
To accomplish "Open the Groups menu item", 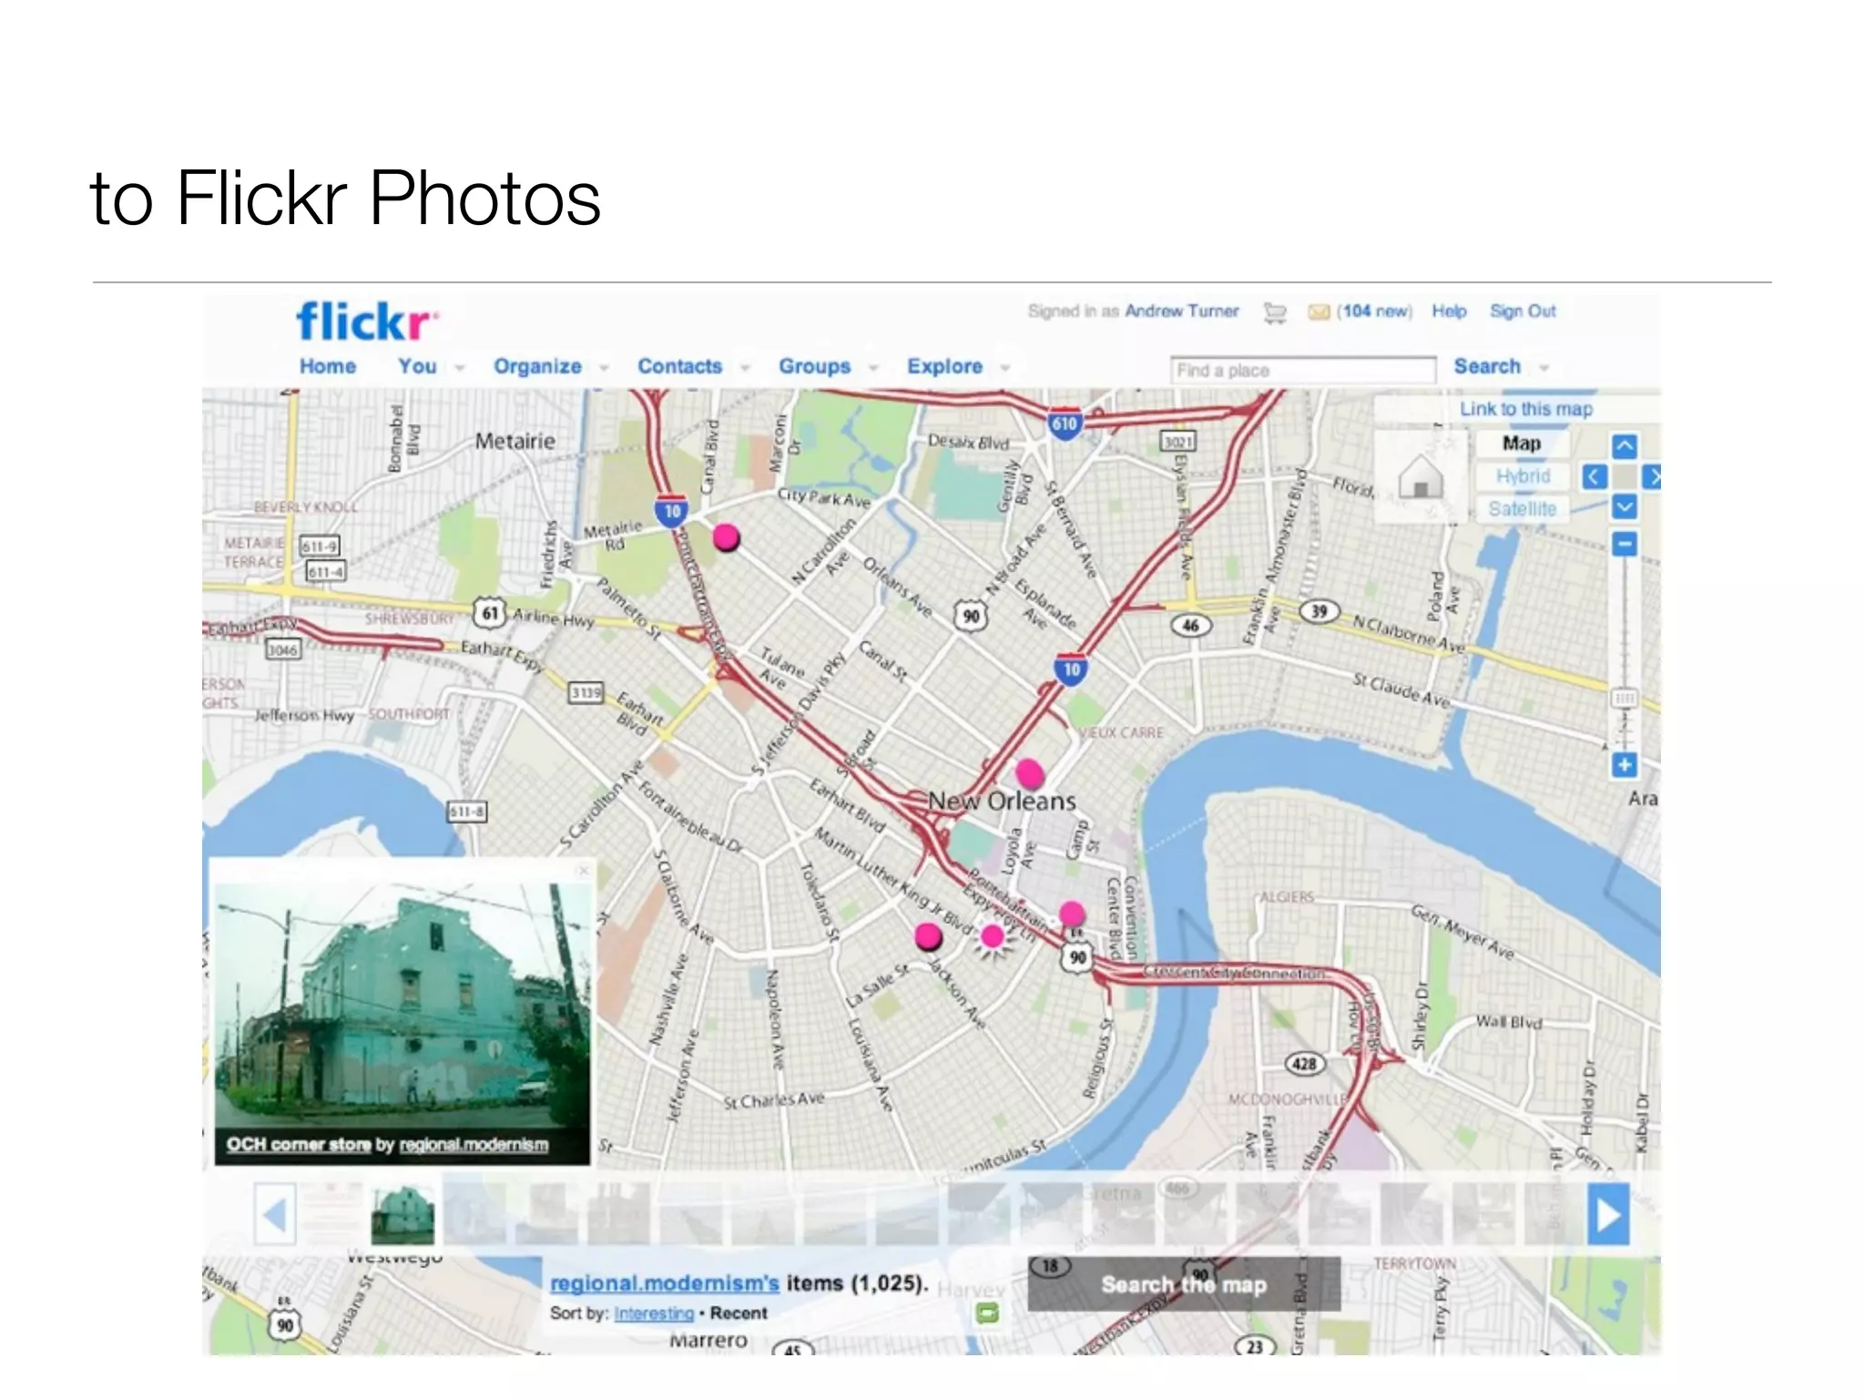I will coord(814,366).
